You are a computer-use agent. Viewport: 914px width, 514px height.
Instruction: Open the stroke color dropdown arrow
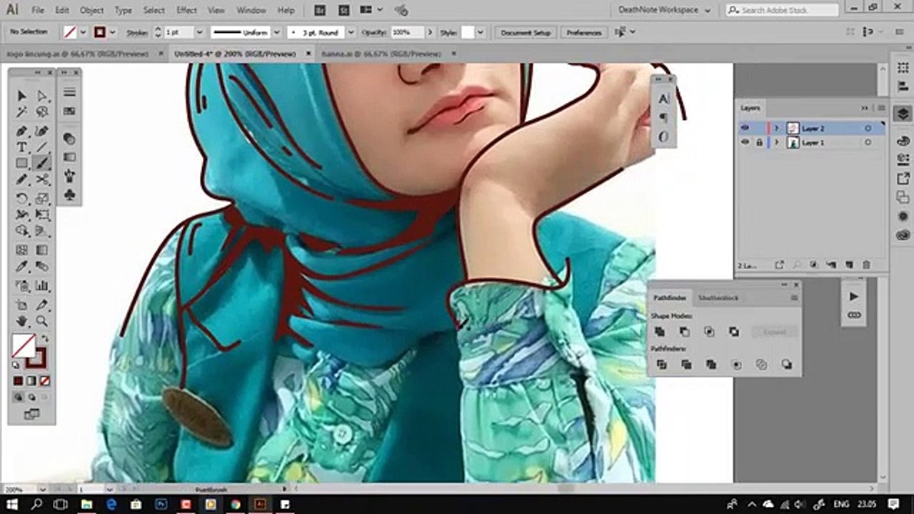pos(113,32)
